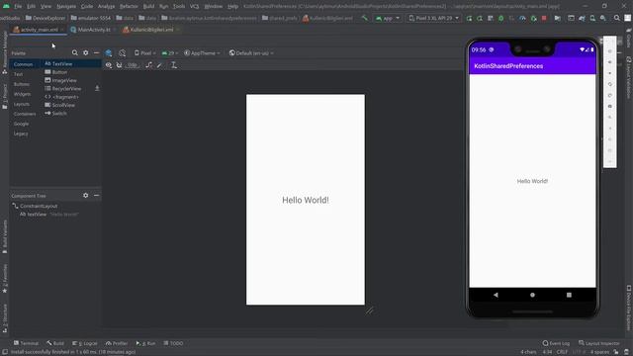This screenshot has width=633, height=356.
Task: Open the Event Log
Action: [556, 343]
